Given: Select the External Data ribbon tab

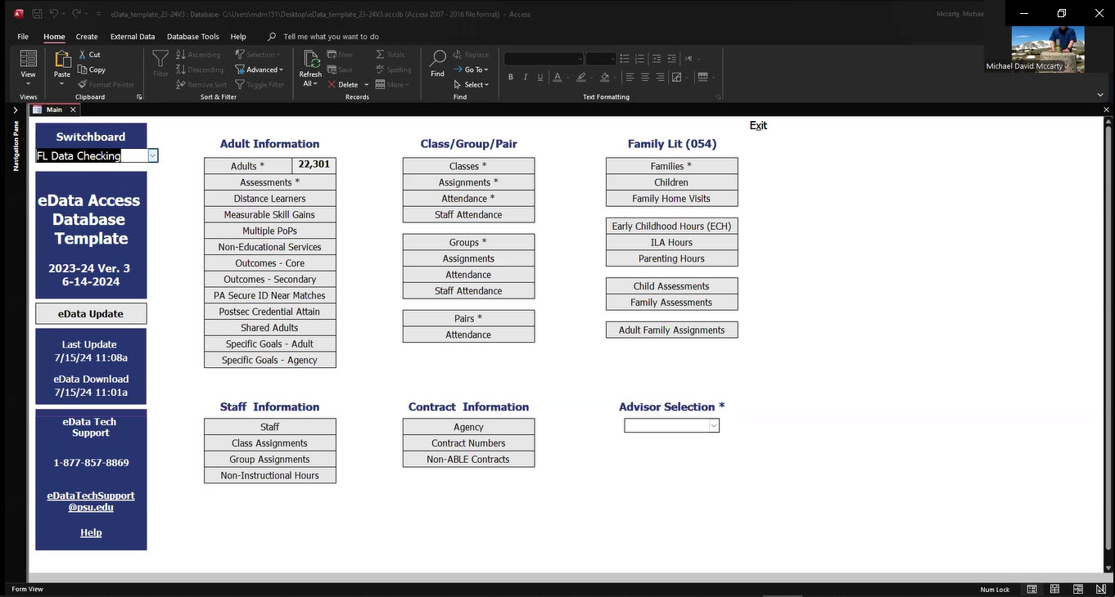Looking at the screenshot, I should click(x=133, y=37).
